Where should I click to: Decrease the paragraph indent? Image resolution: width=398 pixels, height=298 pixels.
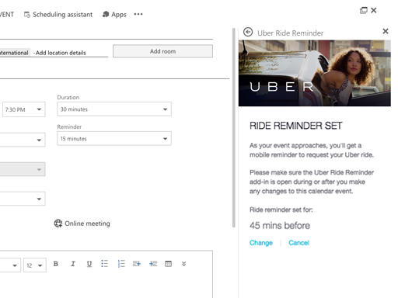click(x=137, y=264)
